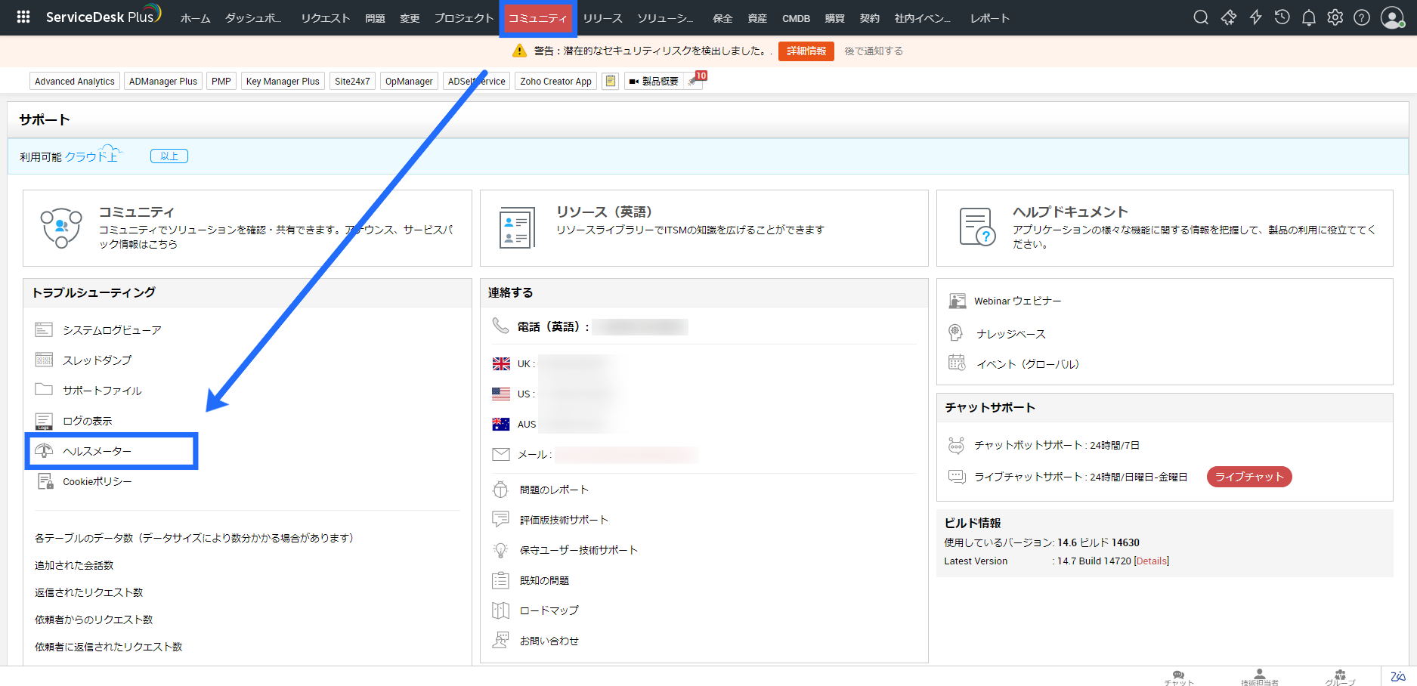Click the Cookie Policy lock icon
This screenshot has width=1417, height=686.
(45, 481)
